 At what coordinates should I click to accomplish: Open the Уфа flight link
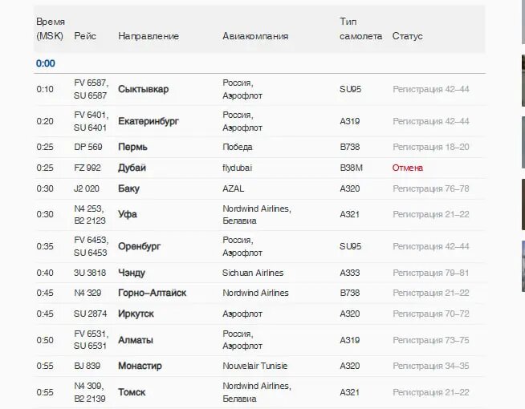point(128,214)
